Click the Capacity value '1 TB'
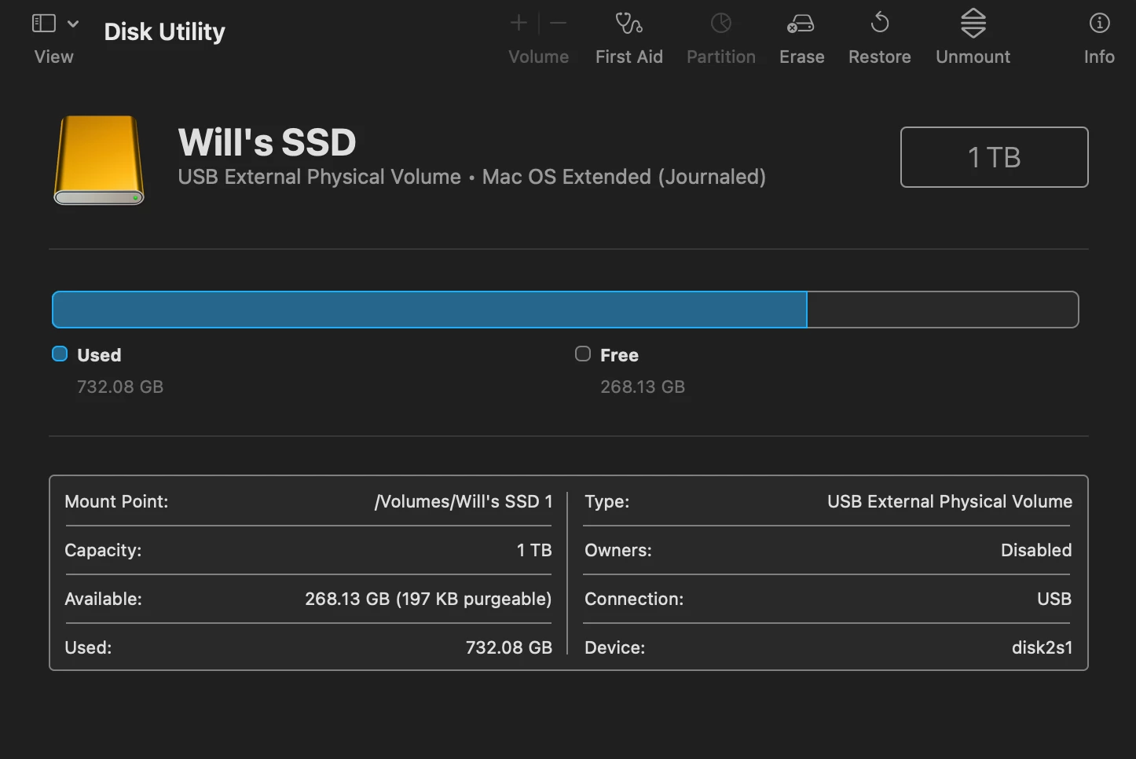Image resolution: width=1136 pixels, height=759 pixels. tap(534, 550)
